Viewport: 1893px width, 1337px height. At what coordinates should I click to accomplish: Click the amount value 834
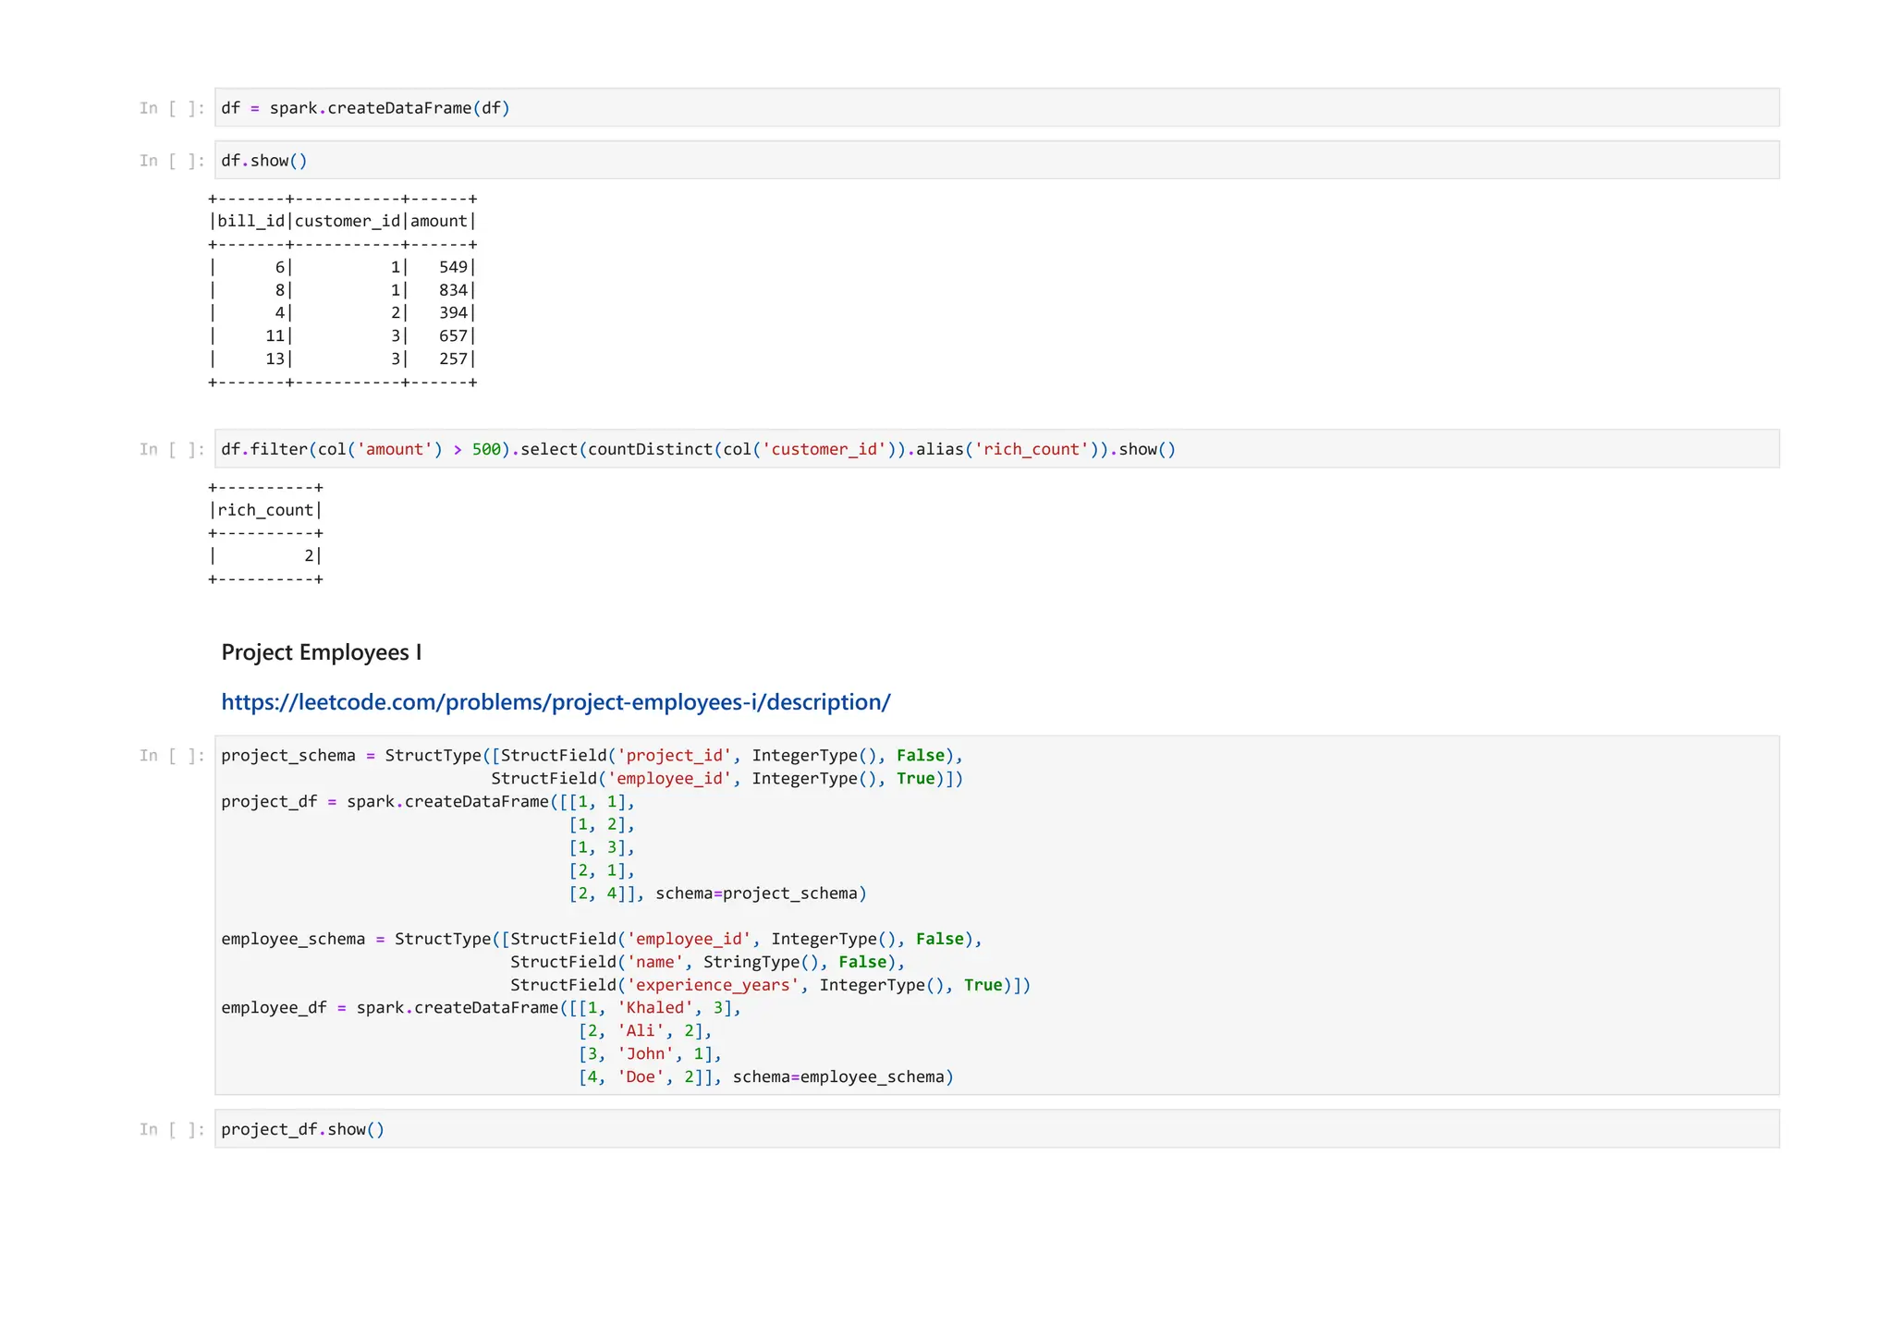(453, 290)
